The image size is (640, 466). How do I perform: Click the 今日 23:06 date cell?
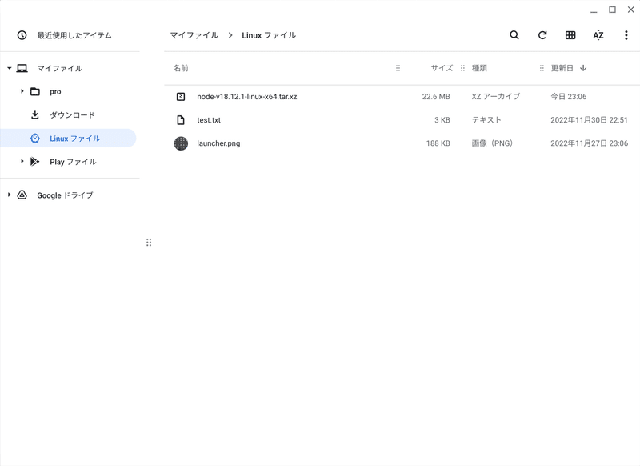point(569,97)
